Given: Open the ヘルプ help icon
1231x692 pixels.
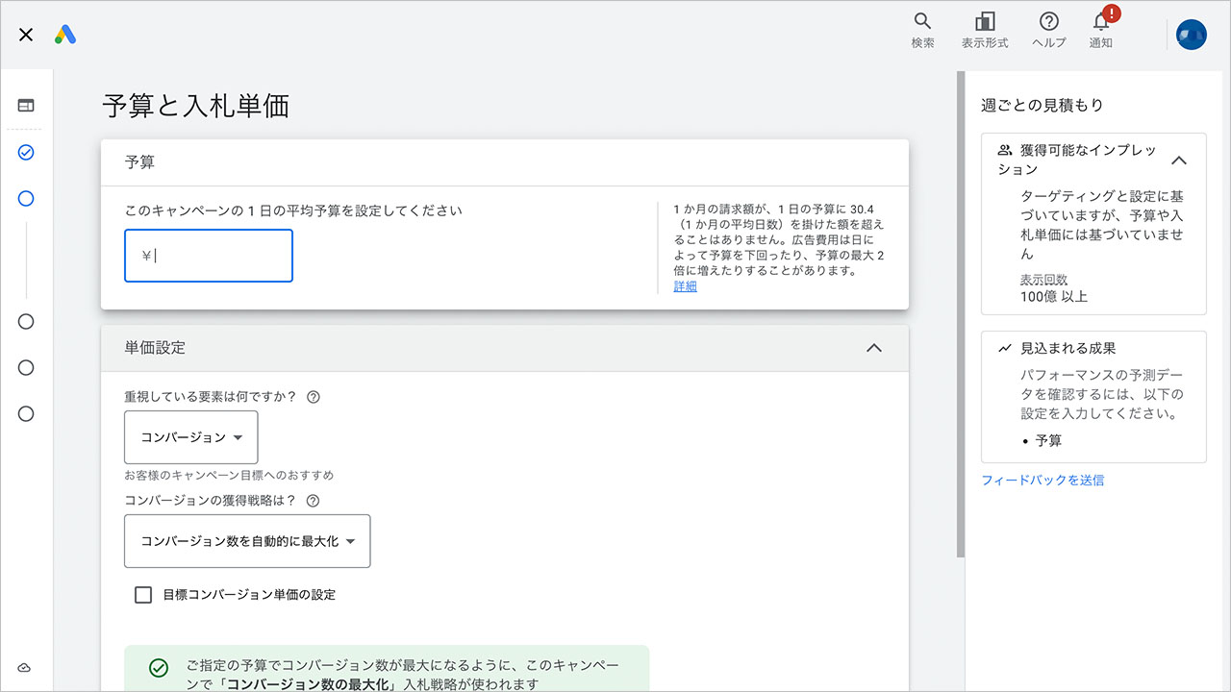Looking at the screenshot, I should (x=1048, y=27).
